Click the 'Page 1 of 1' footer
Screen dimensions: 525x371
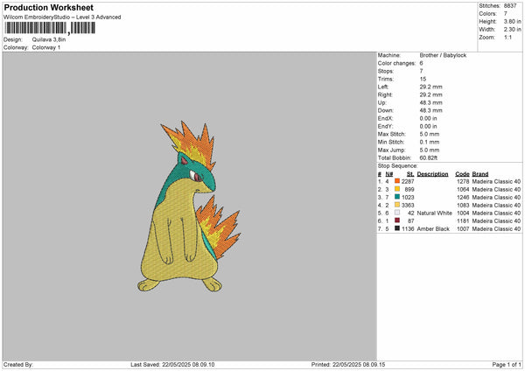[x=507, y=365]
